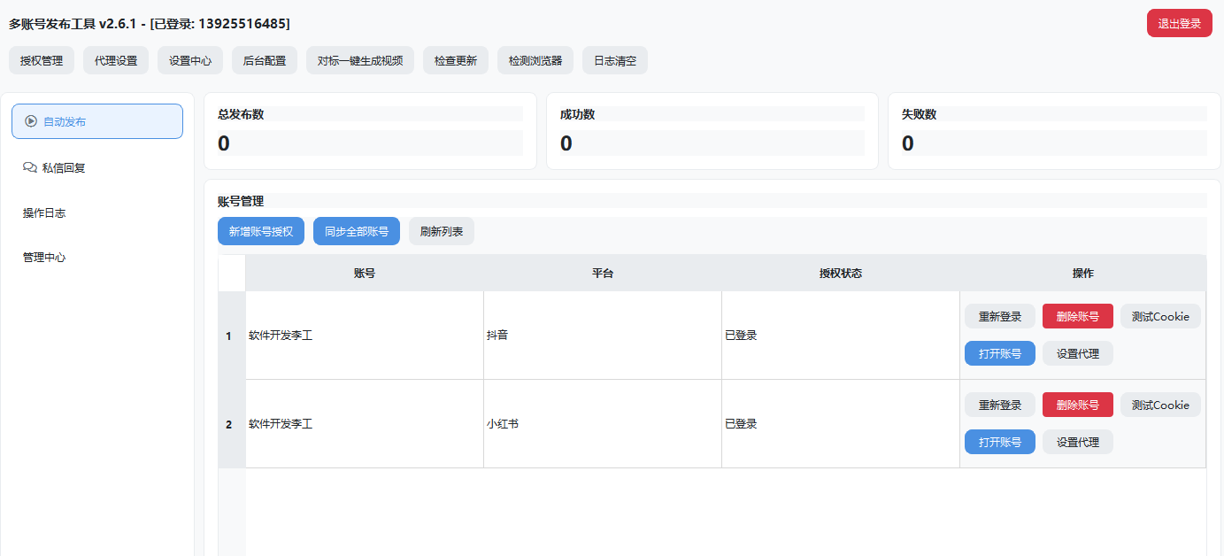Click the 新增账号授权 button
1224x556 pixels.
tap(261, 231)
